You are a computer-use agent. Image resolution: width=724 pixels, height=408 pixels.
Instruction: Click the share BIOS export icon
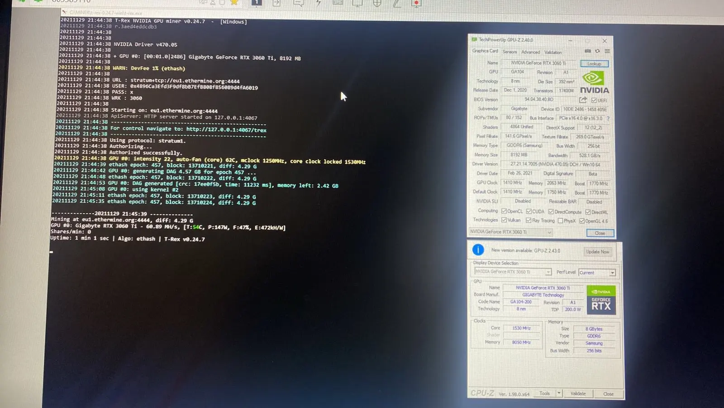pyautogui.click(x=583, y=100)
